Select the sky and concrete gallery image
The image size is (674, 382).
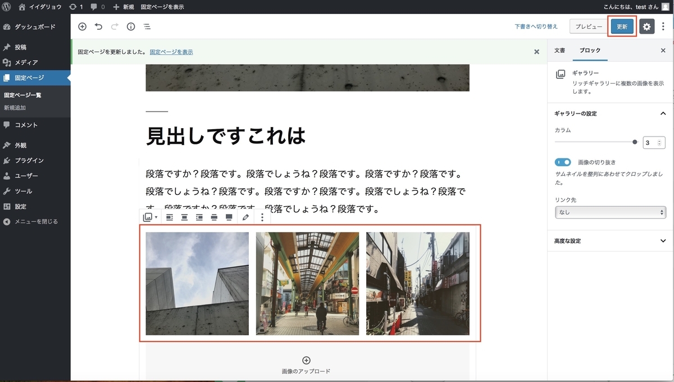point(197,284)
